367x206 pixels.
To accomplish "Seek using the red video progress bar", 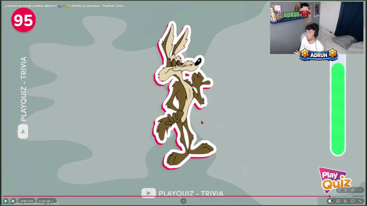I will click(183, 196).
